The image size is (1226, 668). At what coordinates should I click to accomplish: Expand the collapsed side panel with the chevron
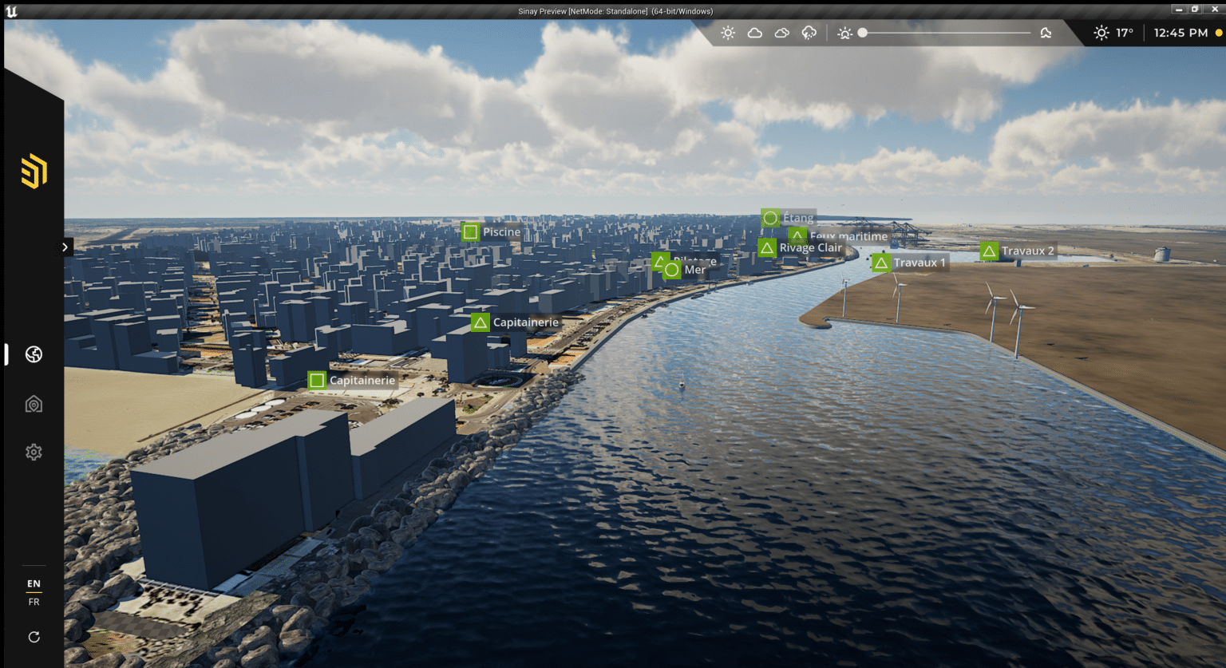click(x=65, y=247)
